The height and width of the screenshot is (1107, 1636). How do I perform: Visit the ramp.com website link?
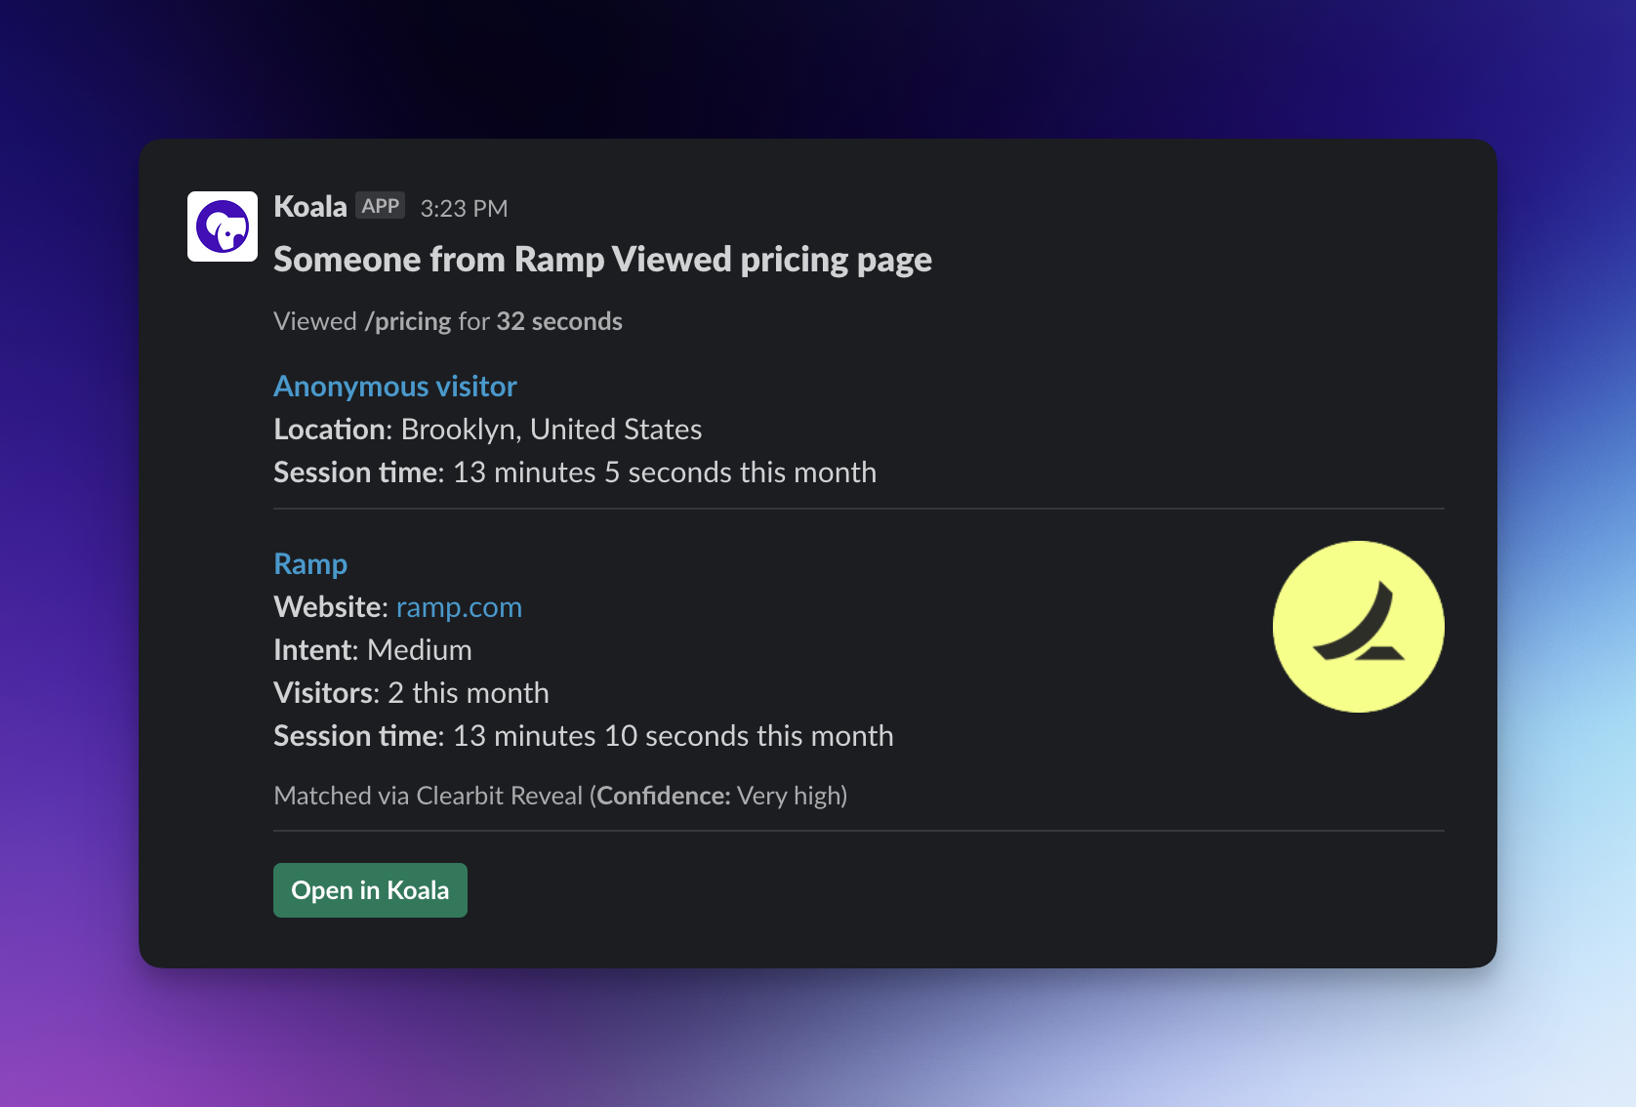click(459, 607)
